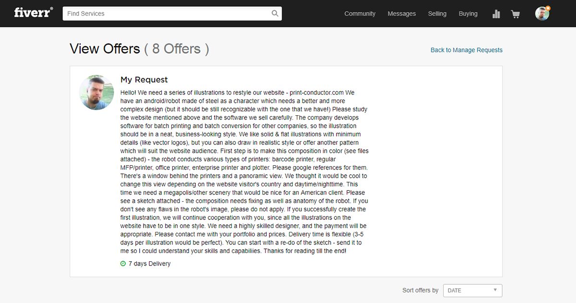Click the orange notification badge on avatar
This screenshot has width=576, height=303.
pos(548,8)
